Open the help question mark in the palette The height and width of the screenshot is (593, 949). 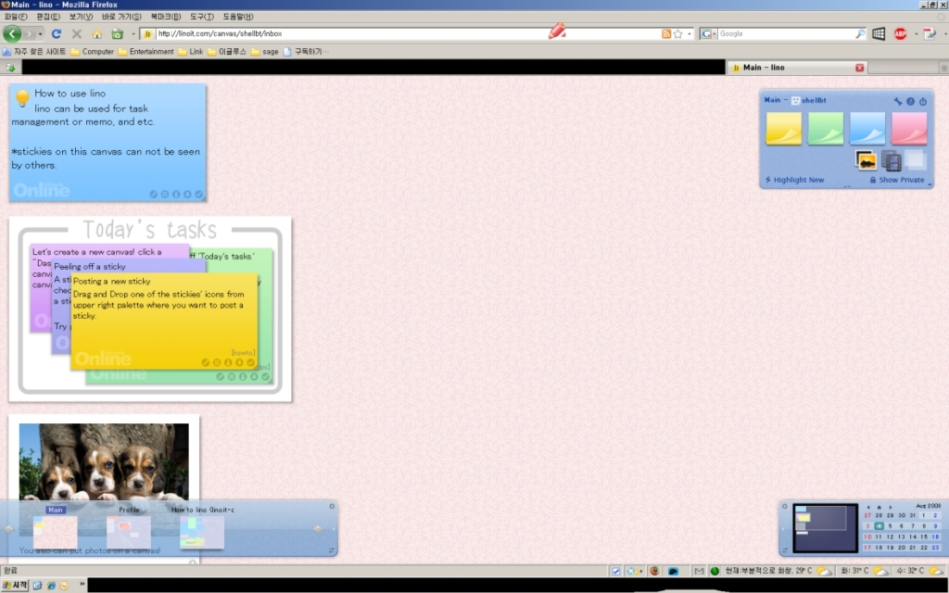(x=910, y=101)
